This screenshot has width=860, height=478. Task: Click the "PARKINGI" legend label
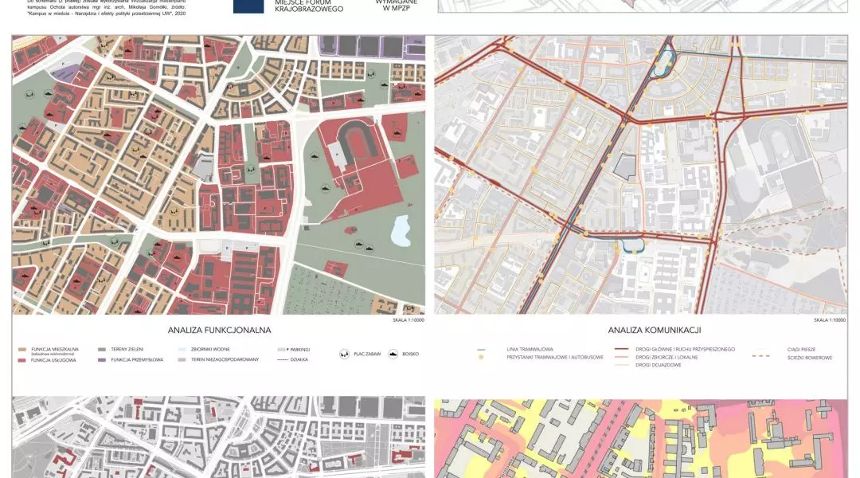pyautogui.click(x=299, y=350)
